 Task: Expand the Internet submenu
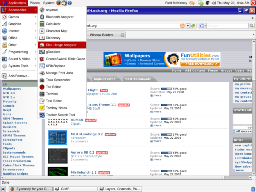[x=19, y=31]
